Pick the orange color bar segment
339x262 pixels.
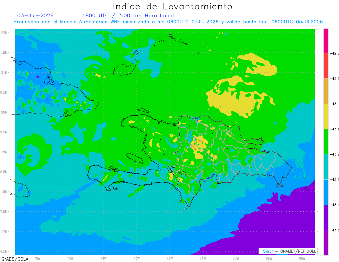326,91
